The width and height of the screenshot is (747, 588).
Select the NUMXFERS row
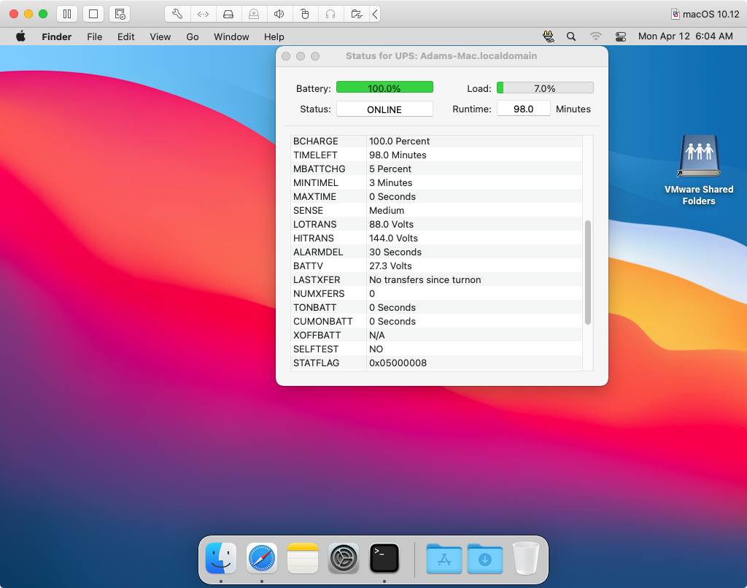pos(436,293)
